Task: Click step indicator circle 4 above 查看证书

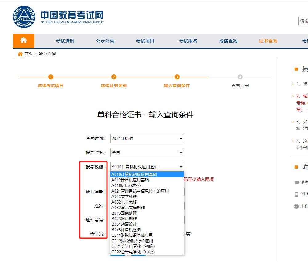Action: pos(240,77)
